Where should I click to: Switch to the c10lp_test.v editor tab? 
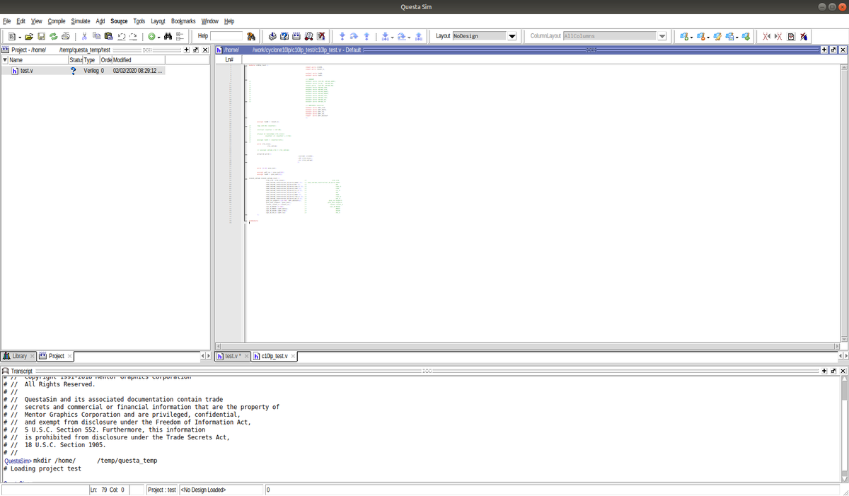[x=274, y=356]
